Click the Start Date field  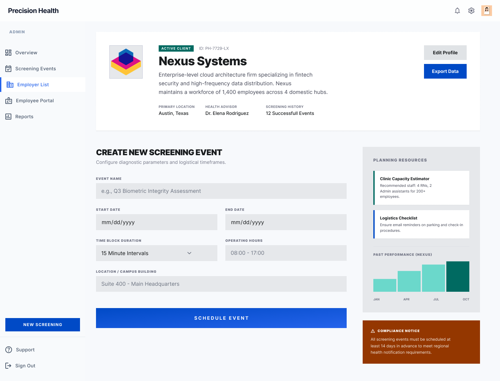pyautogui.click(x=157, y=222)
